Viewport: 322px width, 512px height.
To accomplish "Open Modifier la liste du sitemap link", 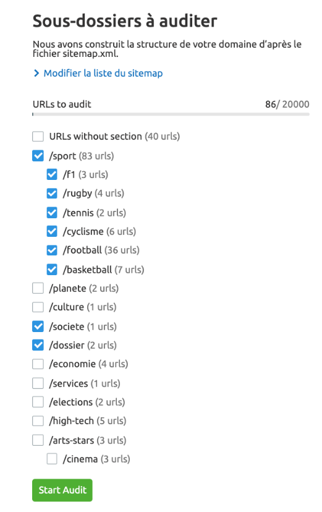I will [x=103, y=73].
